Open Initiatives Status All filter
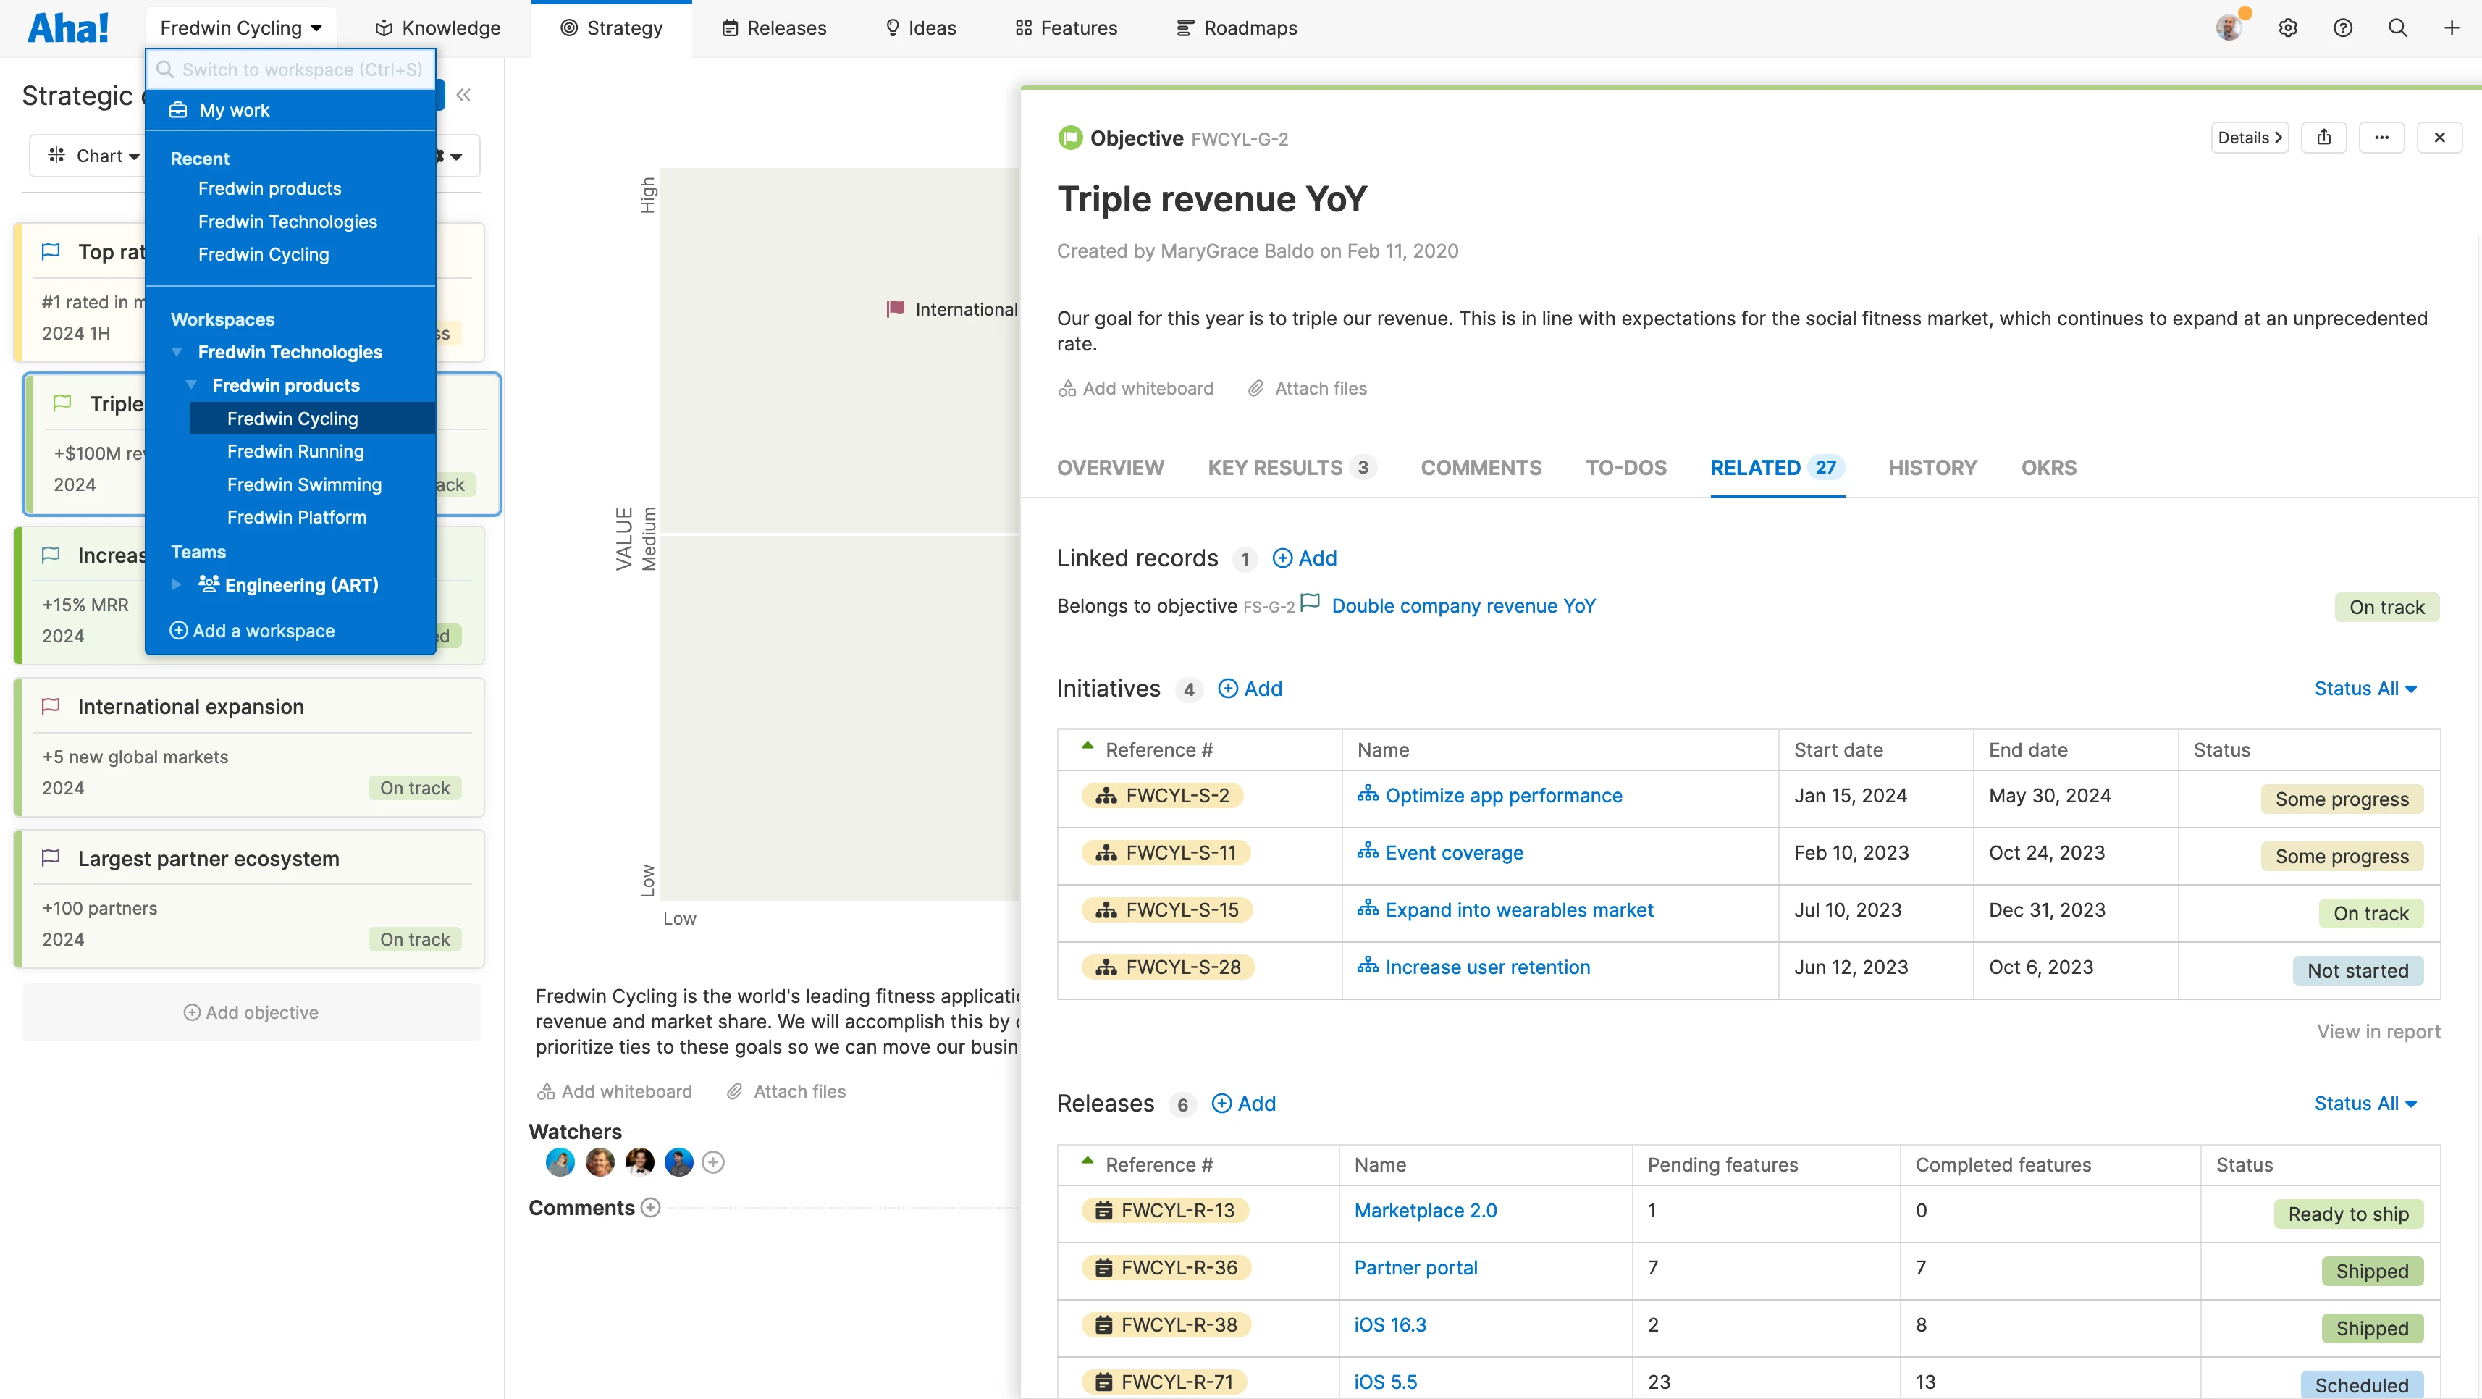 (x=2365, y=688)
